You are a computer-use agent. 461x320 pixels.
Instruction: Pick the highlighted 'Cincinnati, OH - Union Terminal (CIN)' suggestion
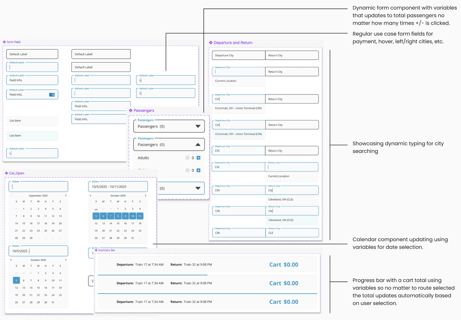[238, 134]
